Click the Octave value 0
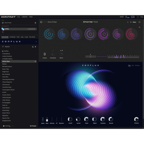This screenshot has width=144, height=144. (x=45, y=54)
